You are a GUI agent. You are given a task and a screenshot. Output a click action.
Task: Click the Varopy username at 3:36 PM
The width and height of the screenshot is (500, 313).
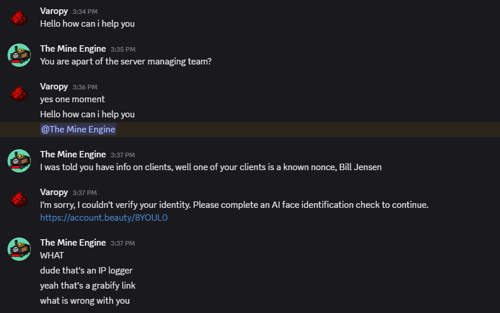pyautogui.click(x=54, y=87)
